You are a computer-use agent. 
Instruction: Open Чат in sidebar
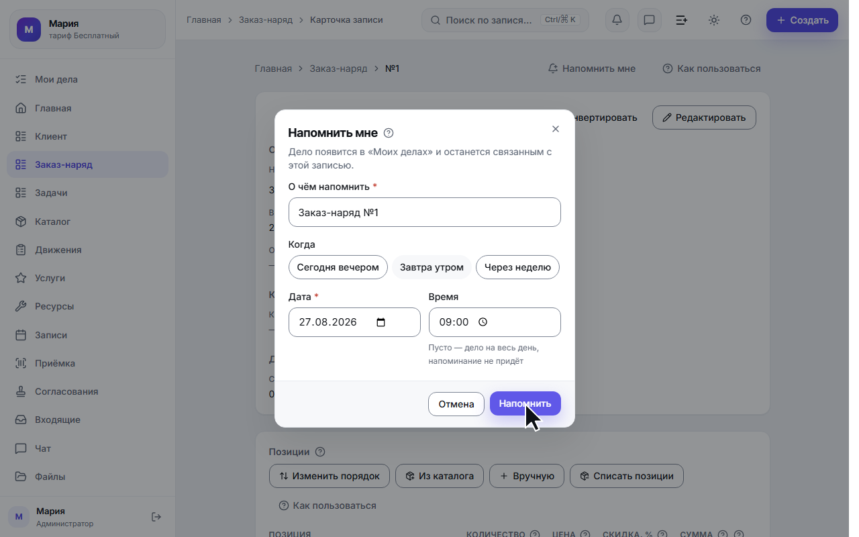(x=87, y=448)
